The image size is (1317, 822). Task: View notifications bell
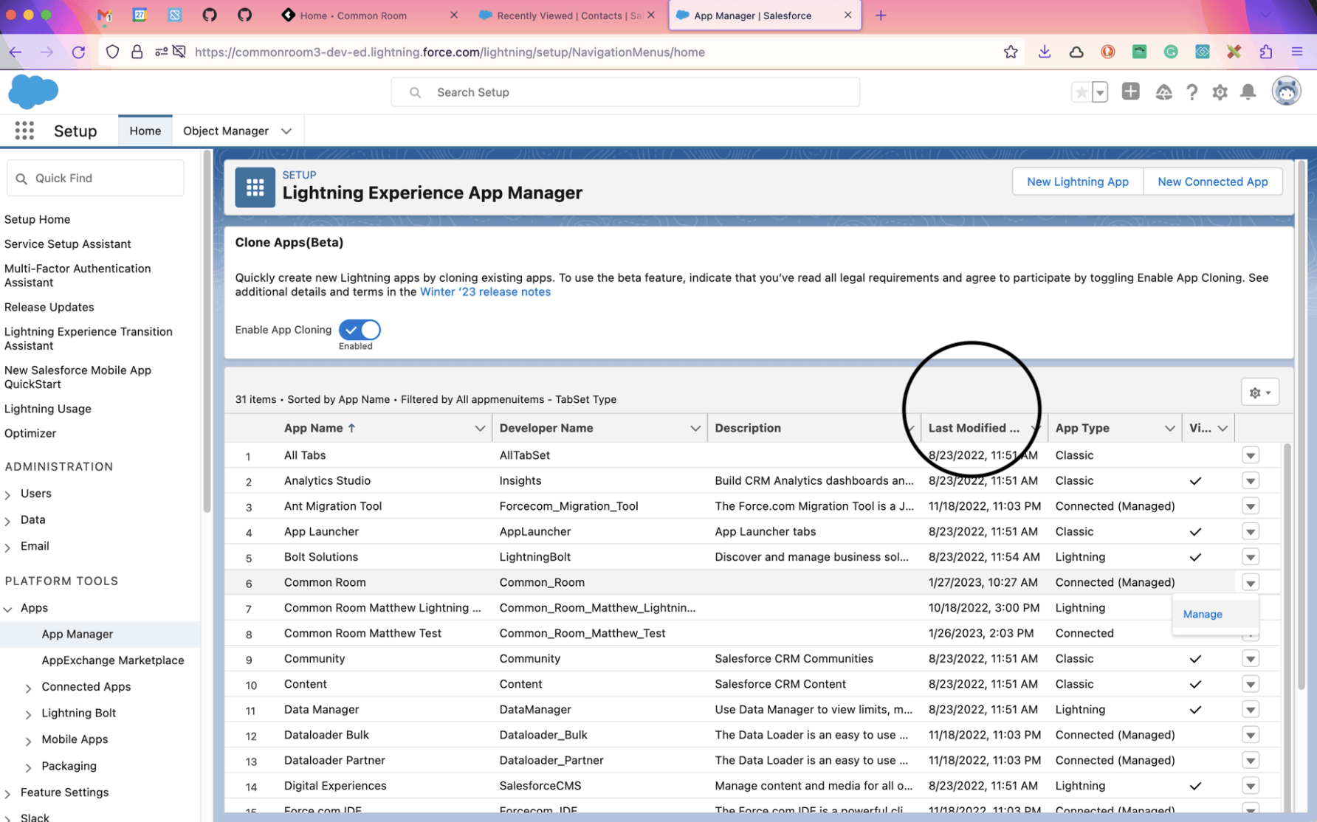click(1248, 92)
